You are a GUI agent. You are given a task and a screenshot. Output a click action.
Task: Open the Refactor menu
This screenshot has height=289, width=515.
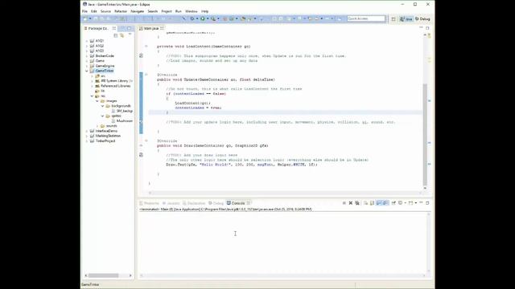pos(121,11)
